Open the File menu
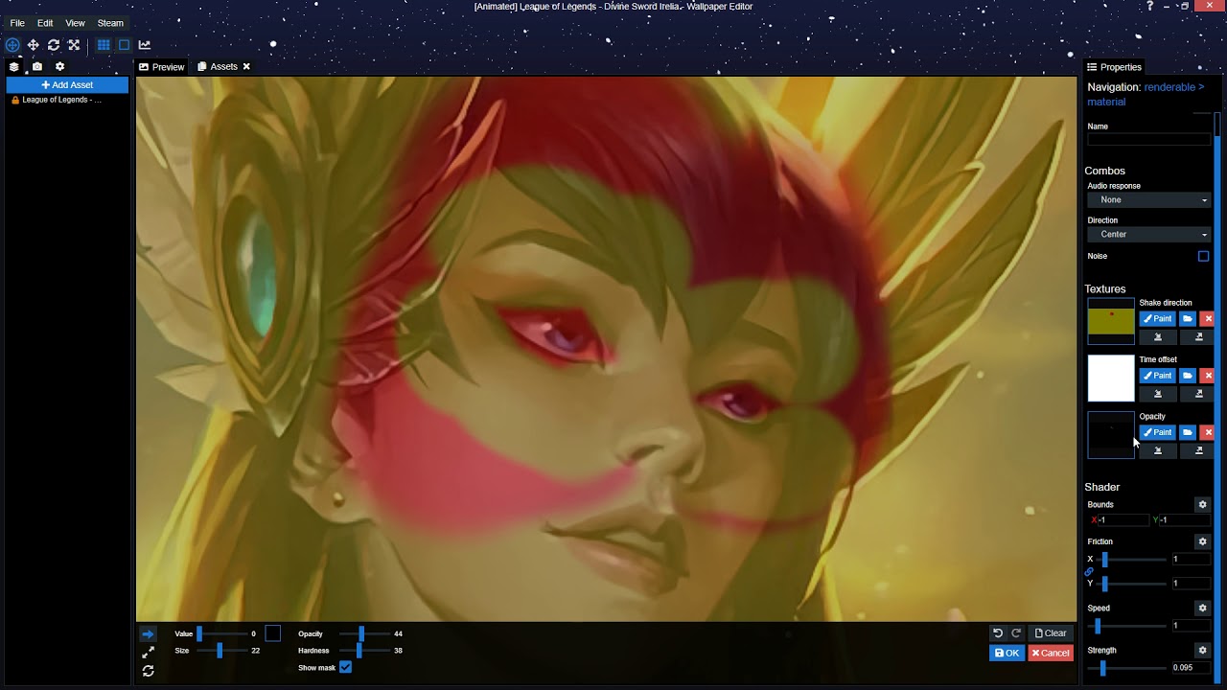Screen dimensions: 1227x690 click(17, 23)
